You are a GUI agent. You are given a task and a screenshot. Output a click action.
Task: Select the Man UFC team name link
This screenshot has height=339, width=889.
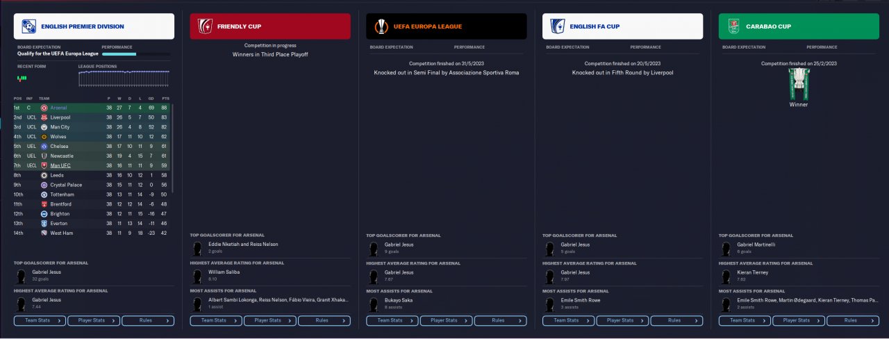[60, 166]
